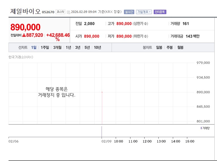This screenshot has width=217, height=161.
Task: Select the 10년 chart range
Action: click(x=97, y=47)
